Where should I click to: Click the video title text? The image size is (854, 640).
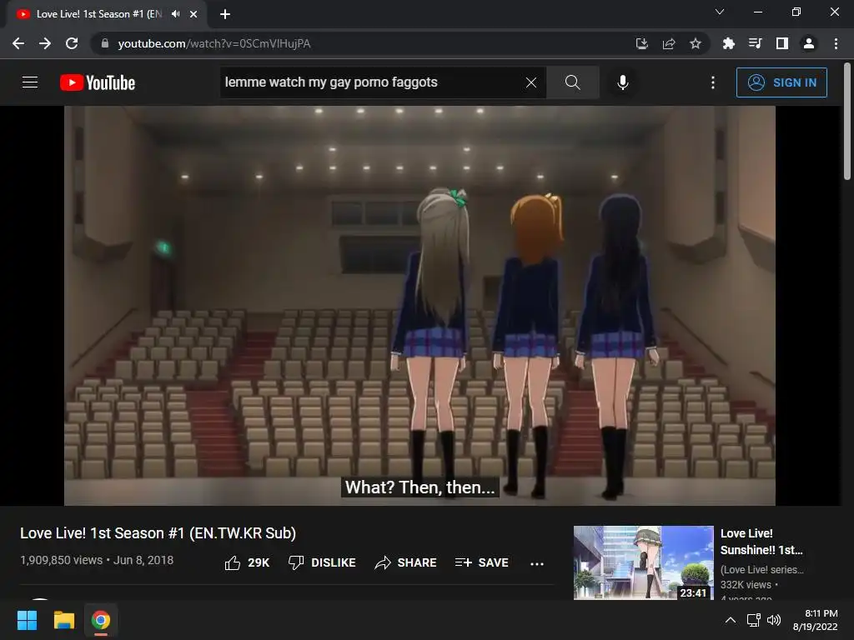[158, 532]
